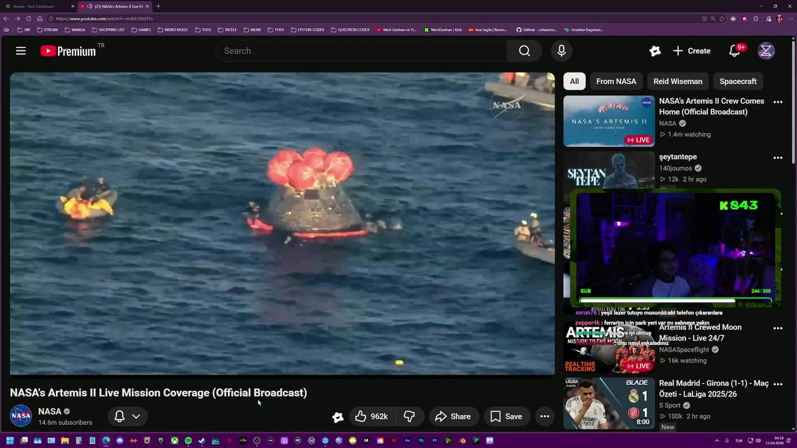Click the browser back arrow
Viewport: 797px width, 448px height.
point(7,19)
